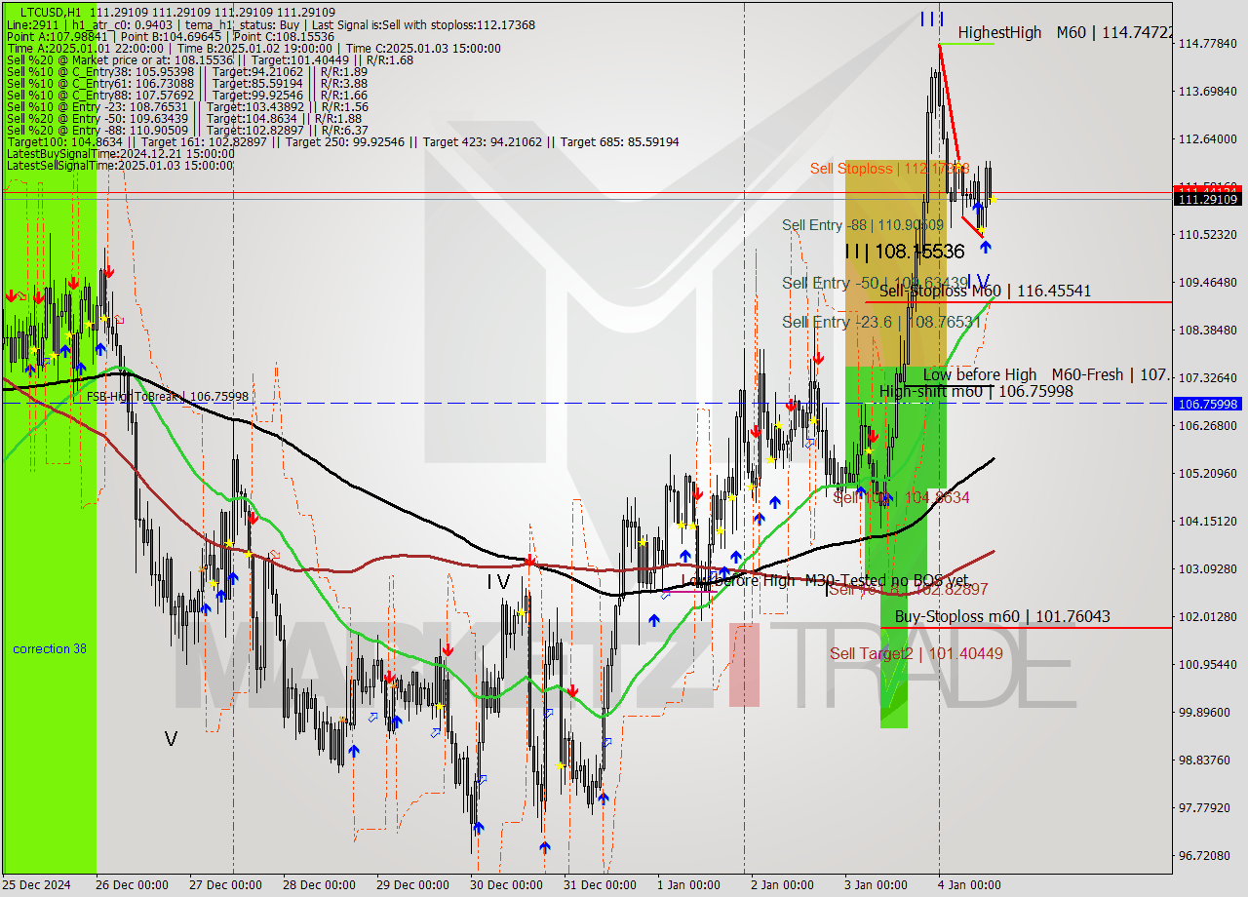
Task: Click the '25 Dec 2024' date label
Action: [x=36, y=885]
